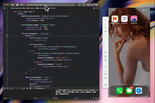
Task: Toggle the navigator panel visibility button
Action: [x=89, y=5]
